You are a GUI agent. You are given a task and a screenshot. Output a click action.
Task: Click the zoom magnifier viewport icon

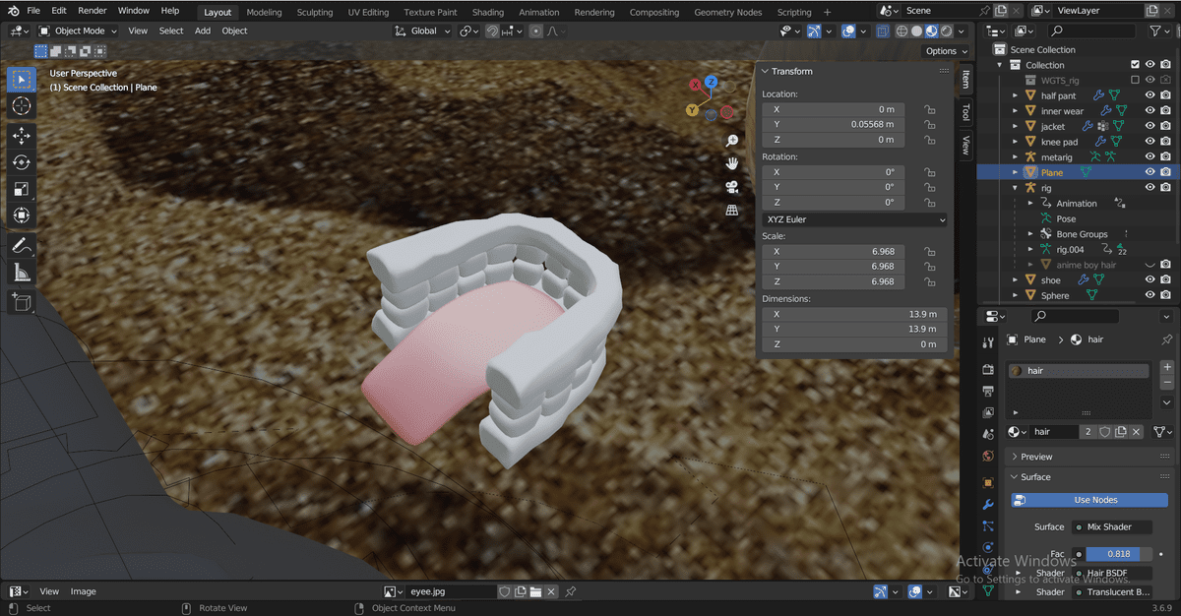coord(732,141)
